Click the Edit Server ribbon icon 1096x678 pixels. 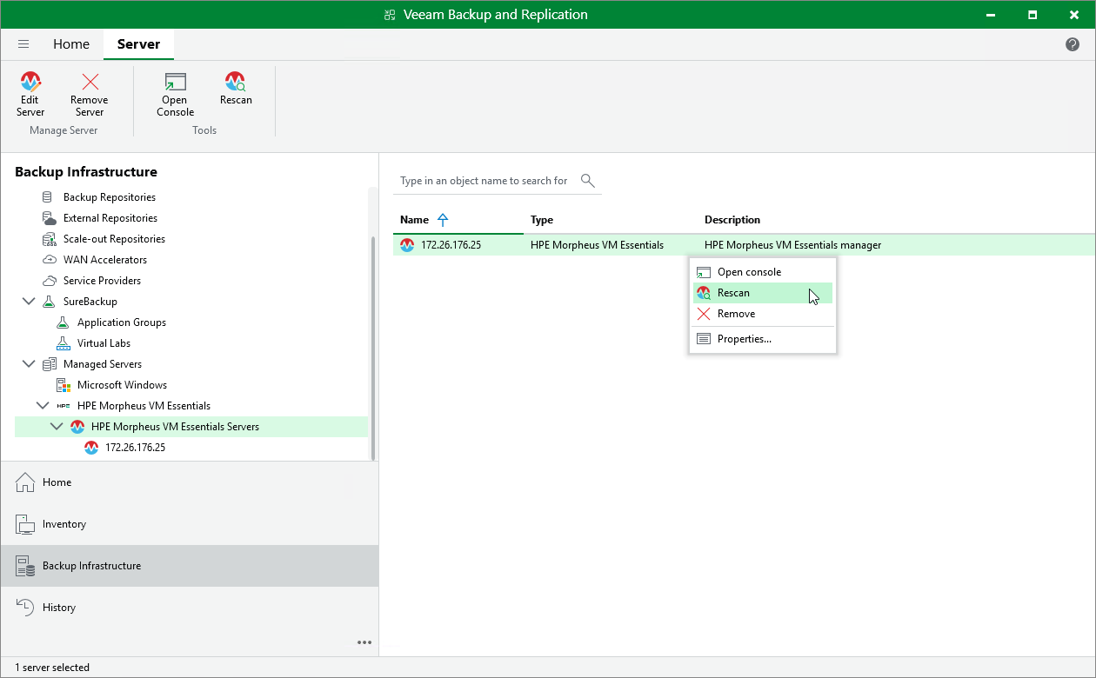coord(30,82)
